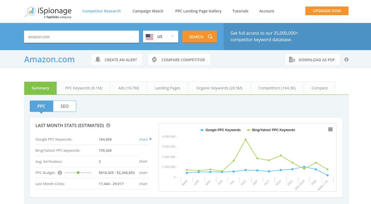371x204 pixels.
Task: Open chart link for Last Month Clicks
Action: (x=143, y=184)
